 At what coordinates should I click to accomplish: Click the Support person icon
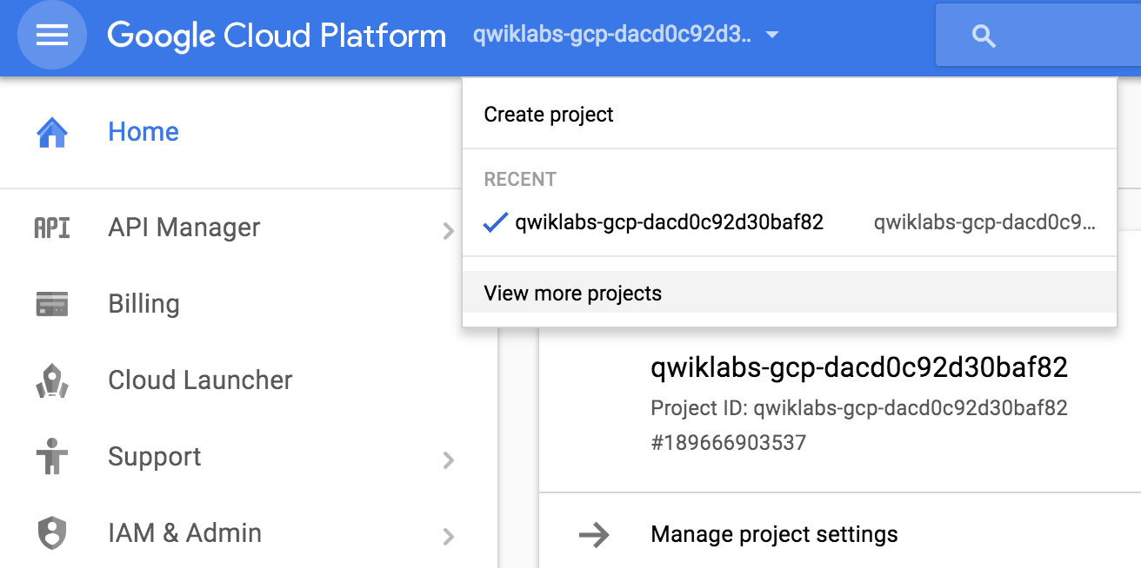pyautogui.click(x=51, y=457)
